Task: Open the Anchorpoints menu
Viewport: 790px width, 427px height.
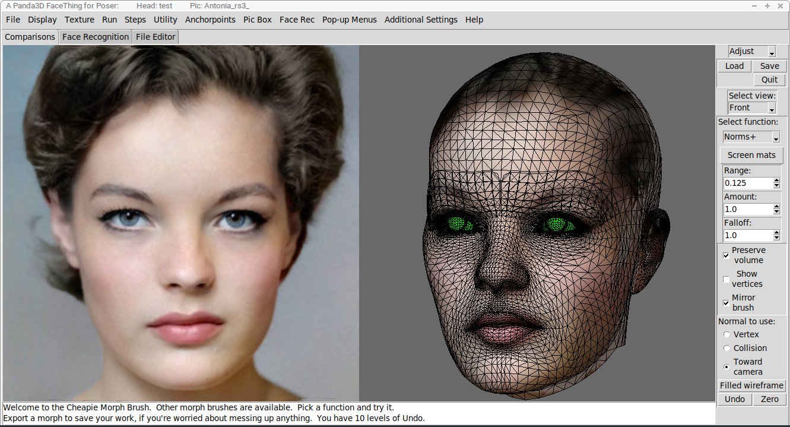Action: tap(210, 20)
